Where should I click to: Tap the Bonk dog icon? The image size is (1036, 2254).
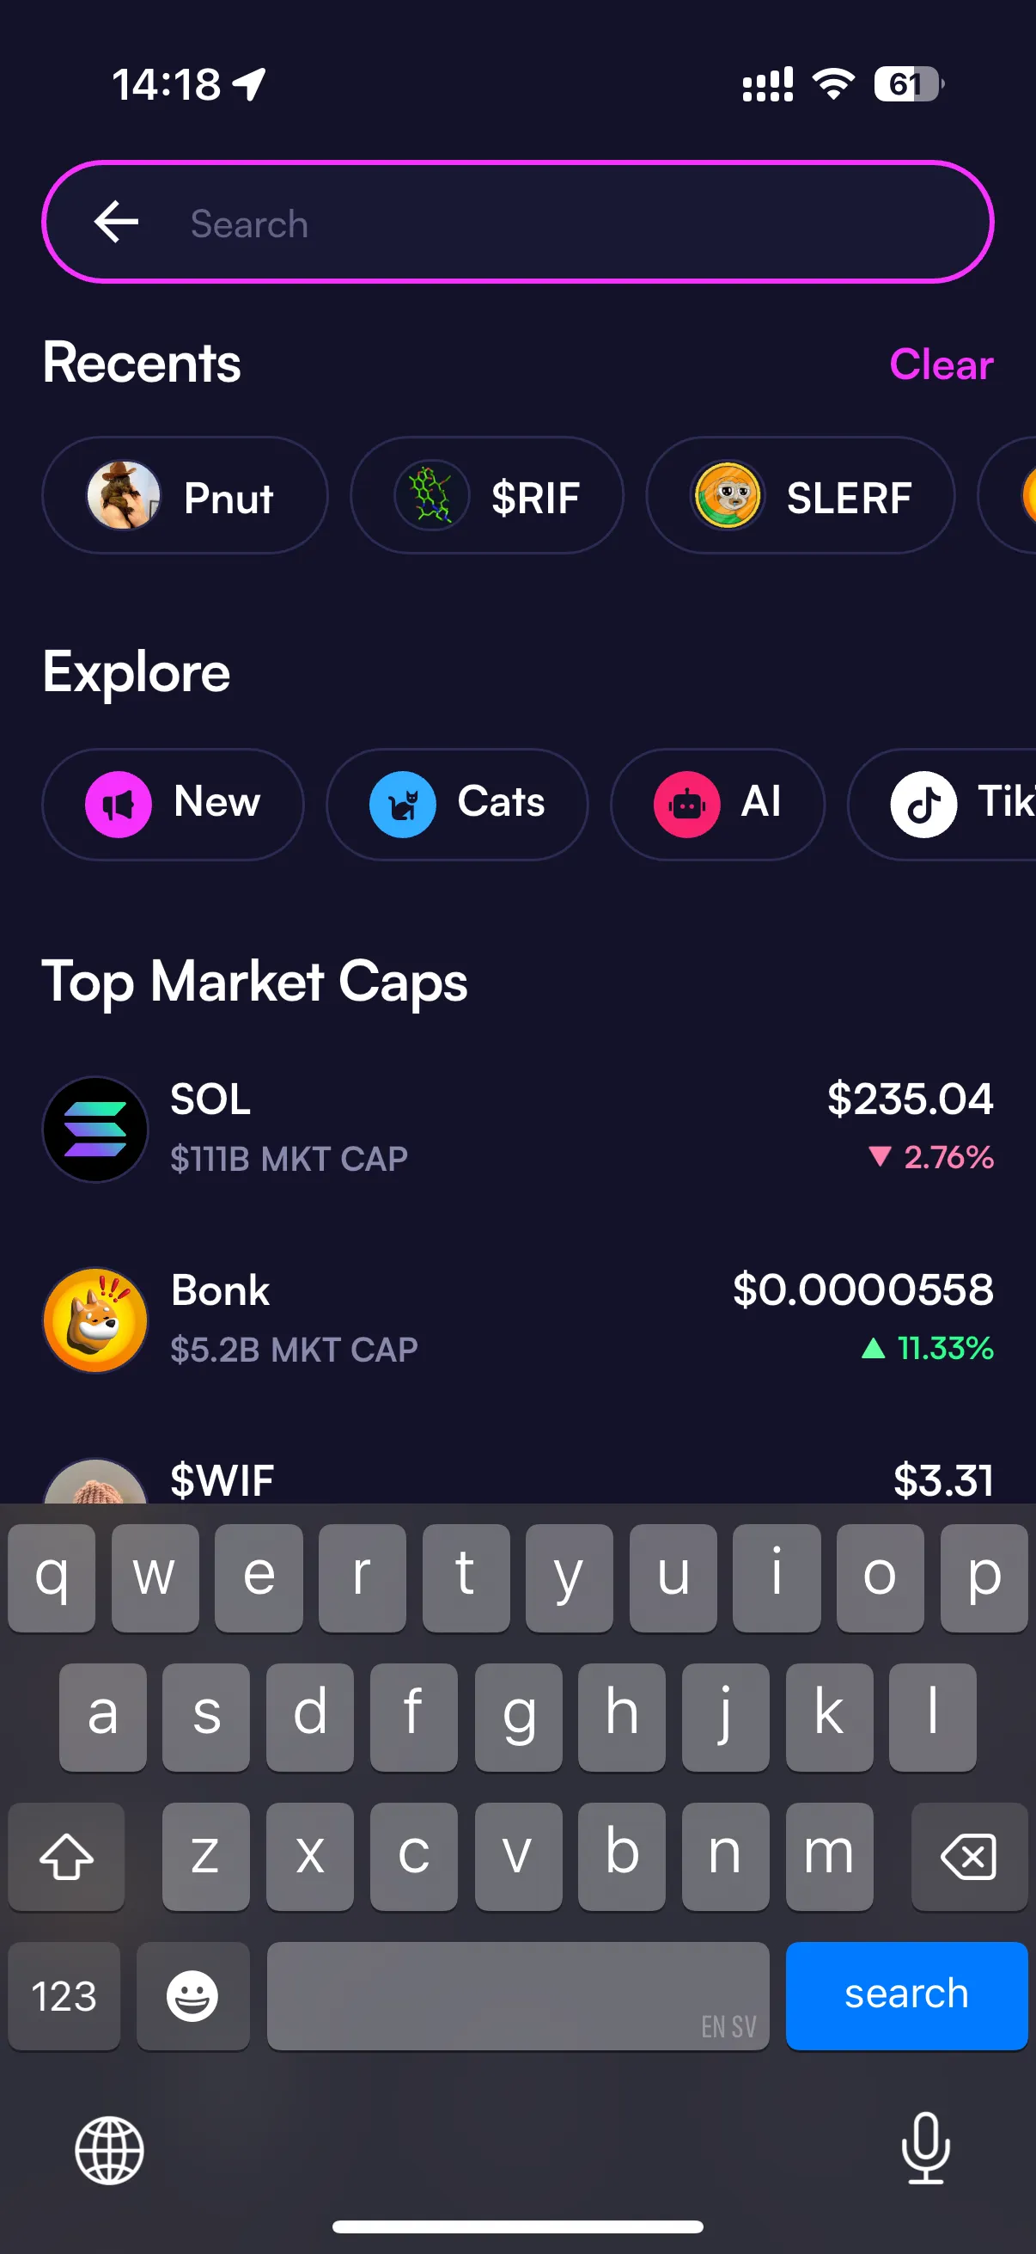(x=95, y=1320)
